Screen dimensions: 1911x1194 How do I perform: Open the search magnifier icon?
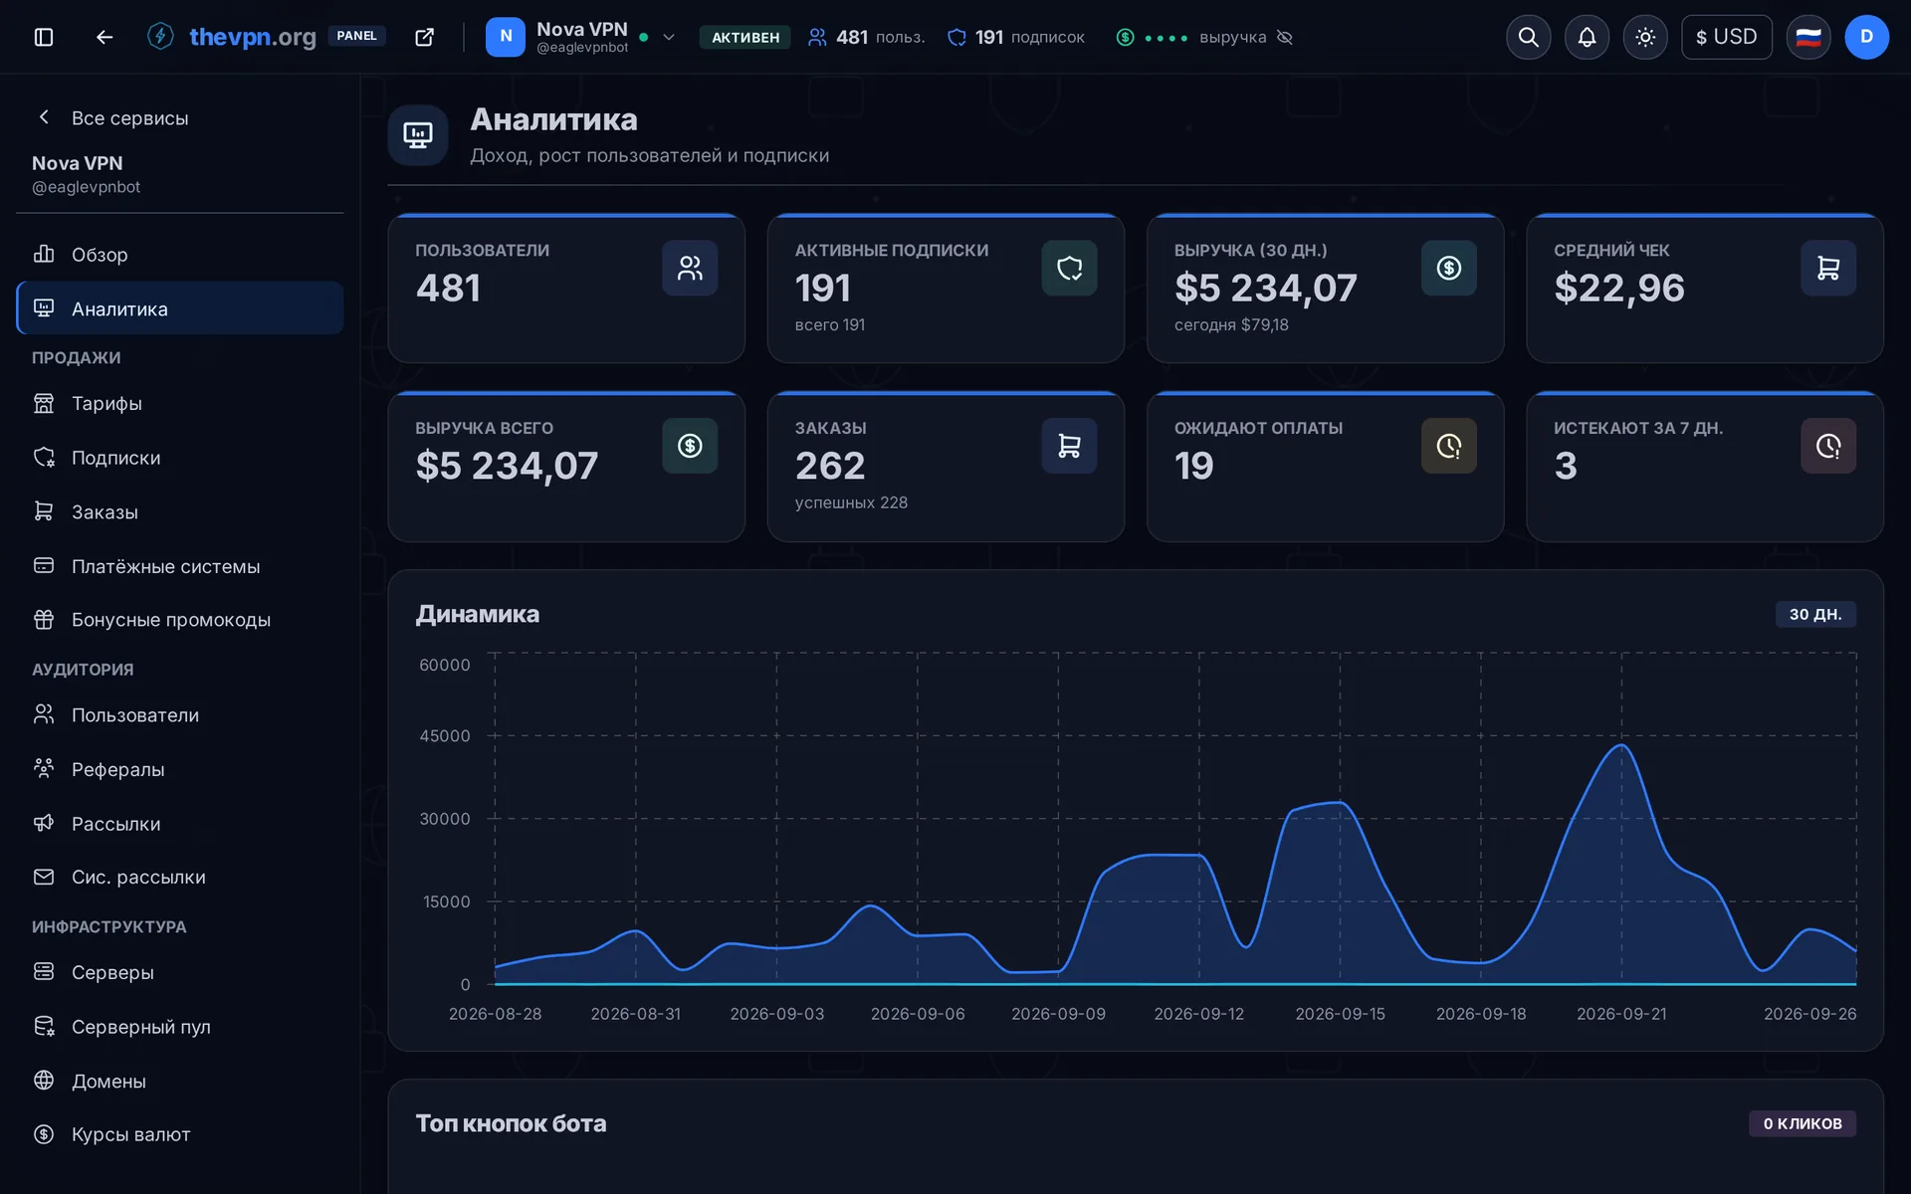(x=1528, y=37)
